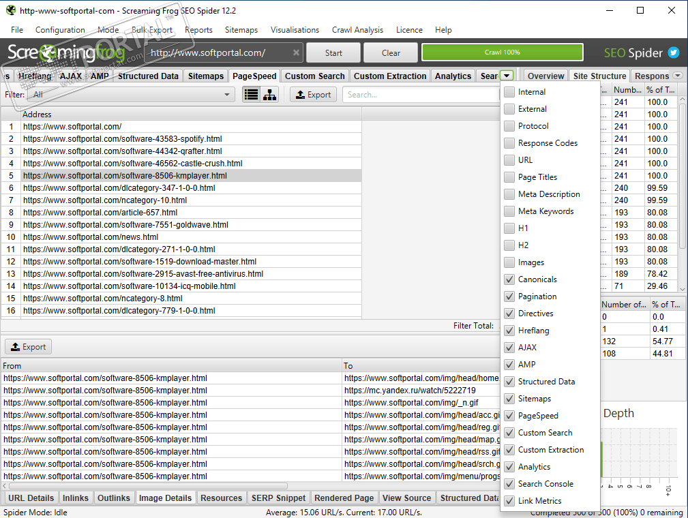The image size is (688, 518).
Task: Open the Overview tab
Action: [x=545, y=76]
